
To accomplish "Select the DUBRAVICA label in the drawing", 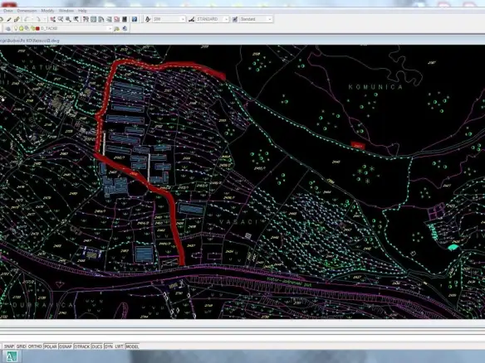I will pyautogui.click(x=43, y=305).
